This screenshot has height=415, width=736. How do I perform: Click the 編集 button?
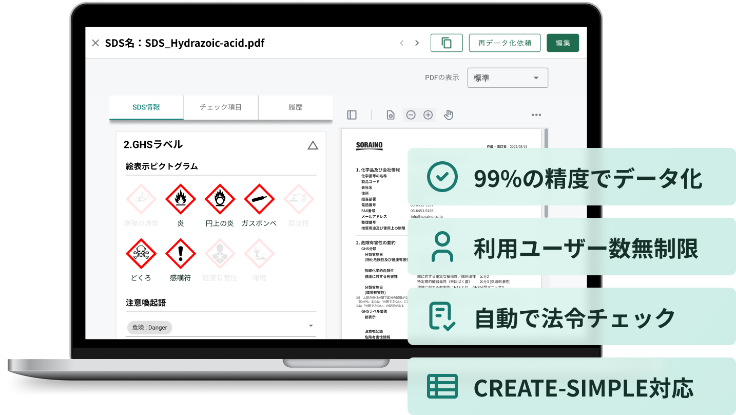pyautogui.click(x=563, y=43)
